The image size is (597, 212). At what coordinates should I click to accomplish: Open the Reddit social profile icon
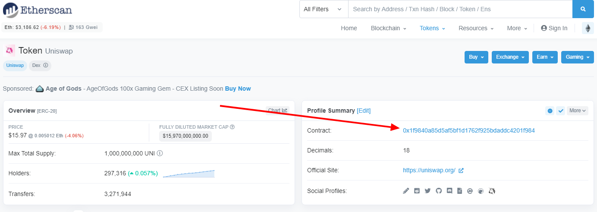click(x=417, y=191)
